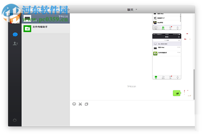Screen dimensions: 203x135
Task: Open the chats view via blue bubble icon
Action: tap(15, 34)
